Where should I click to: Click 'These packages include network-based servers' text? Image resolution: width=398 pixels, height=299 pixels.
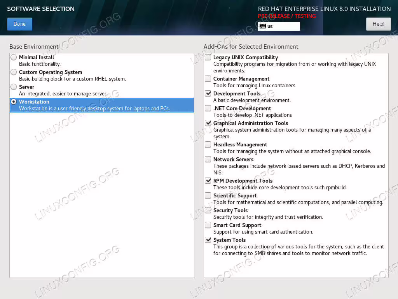pyautogui.click(x=299, y=169)
